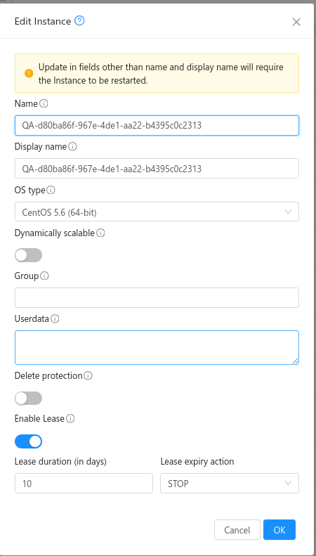Disable the Enable Lease switch
This screenshot has height=556, width=316.
point(28,441)
